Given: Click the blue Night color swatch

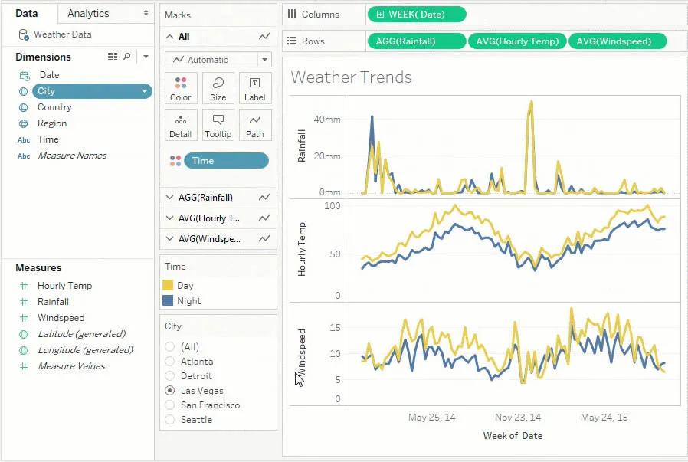Looking at the screenshot, I should [168, 301].
